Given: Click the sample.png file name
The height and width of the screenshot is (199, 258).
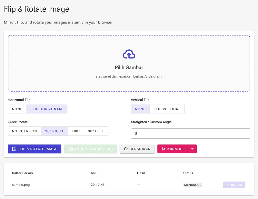Looking at the screenshot, I should [21, 185].
